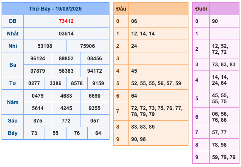Select number 76 in the Bảy row
Screen dimensions: 241x167
pos(77,133)
